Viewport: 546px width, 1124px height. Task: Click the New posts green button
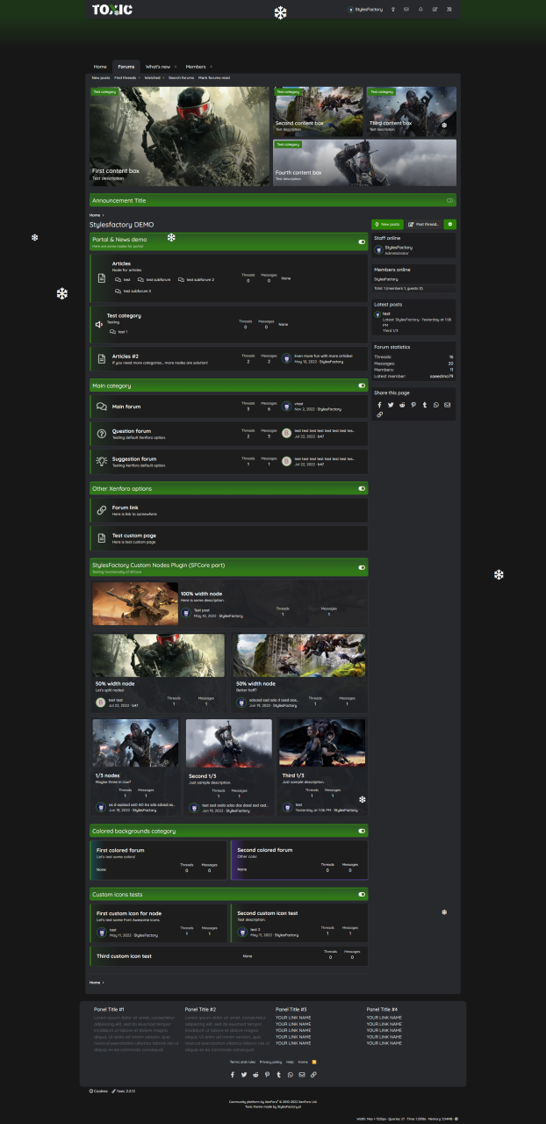pos(387,225)
